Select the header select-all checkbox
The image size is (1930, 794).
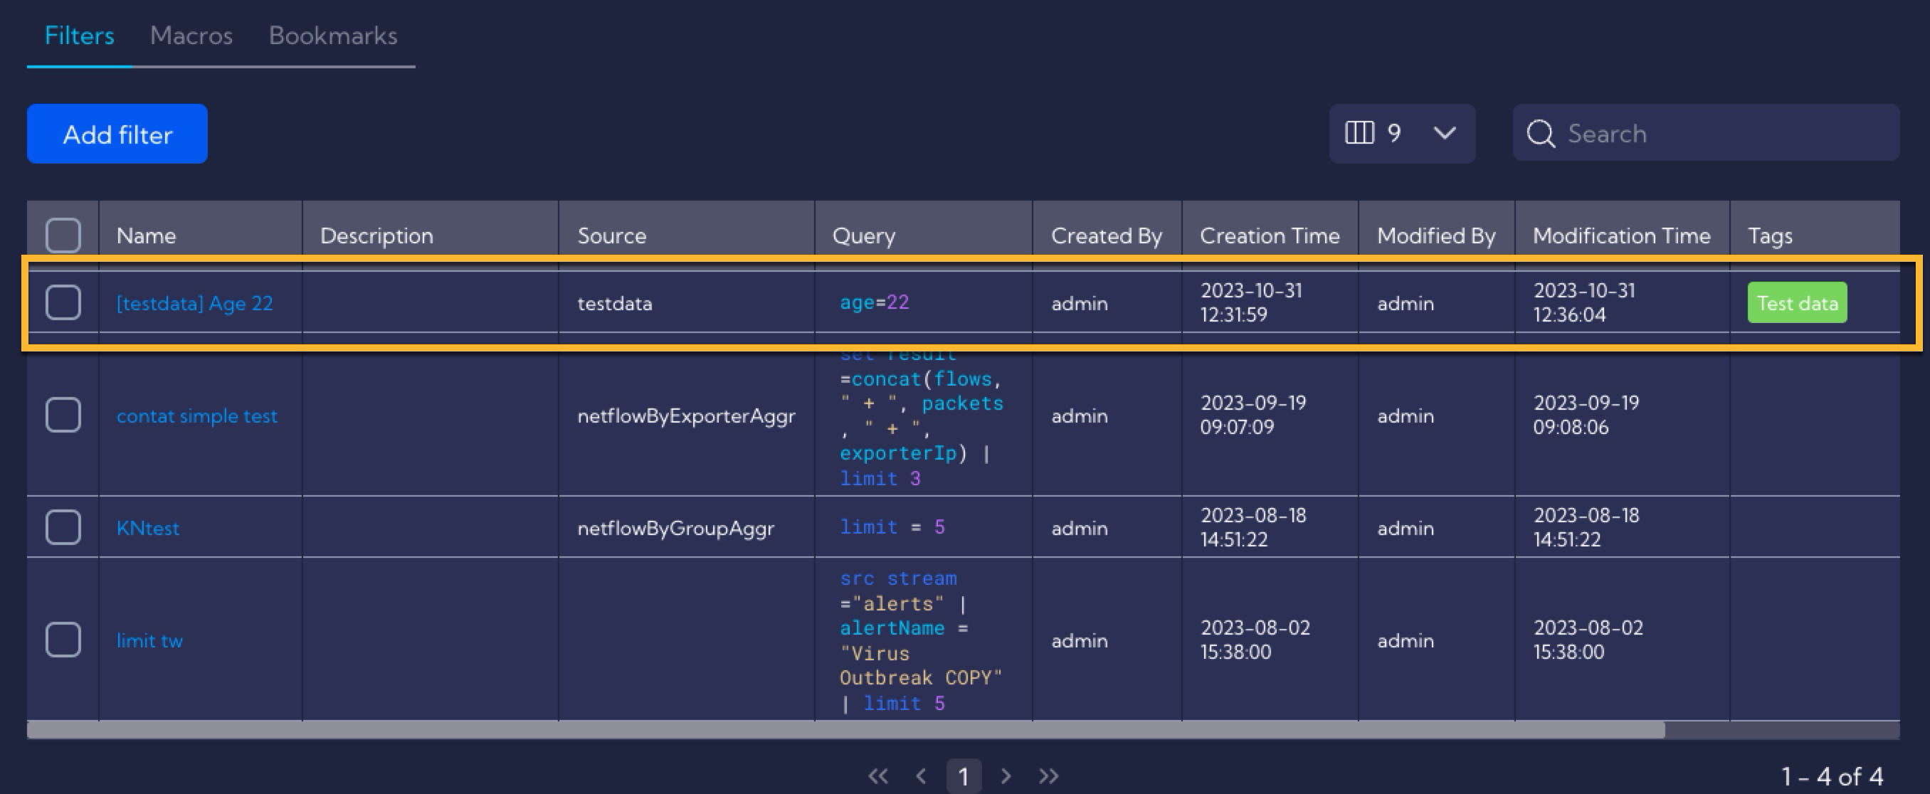coord(63,235)
